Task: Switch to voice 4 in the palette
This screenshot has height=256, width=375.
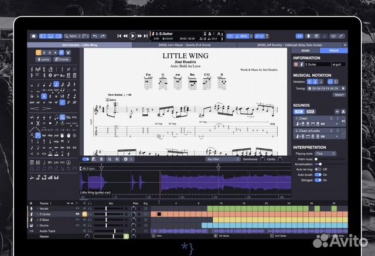Action: [x=55, y=53]
